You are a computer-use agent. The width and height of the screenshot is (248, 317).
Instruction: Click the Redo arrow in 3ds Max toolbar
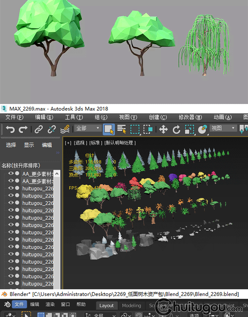[23, 129]
